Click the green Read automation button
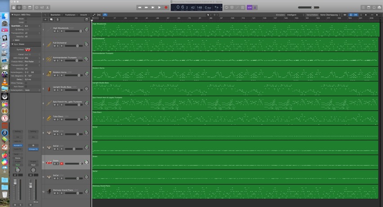383x207 pixels. (18, 165)
